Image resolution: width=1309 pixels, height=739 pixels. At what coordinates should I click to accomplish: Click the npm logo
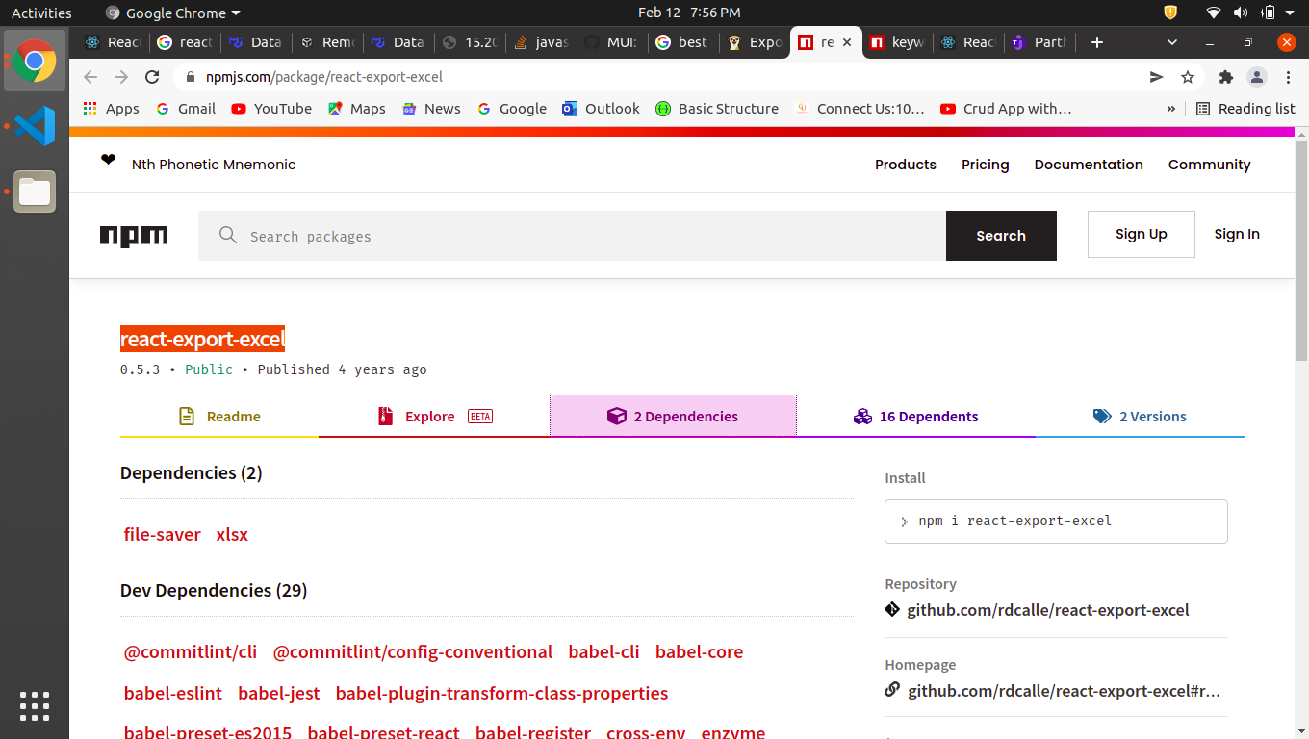(134, 236)
